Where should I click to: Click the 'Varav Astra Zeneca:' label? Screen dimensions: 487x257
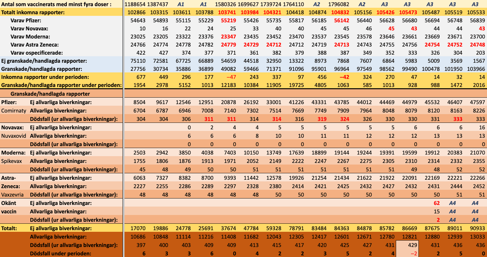tap(35, 45)
